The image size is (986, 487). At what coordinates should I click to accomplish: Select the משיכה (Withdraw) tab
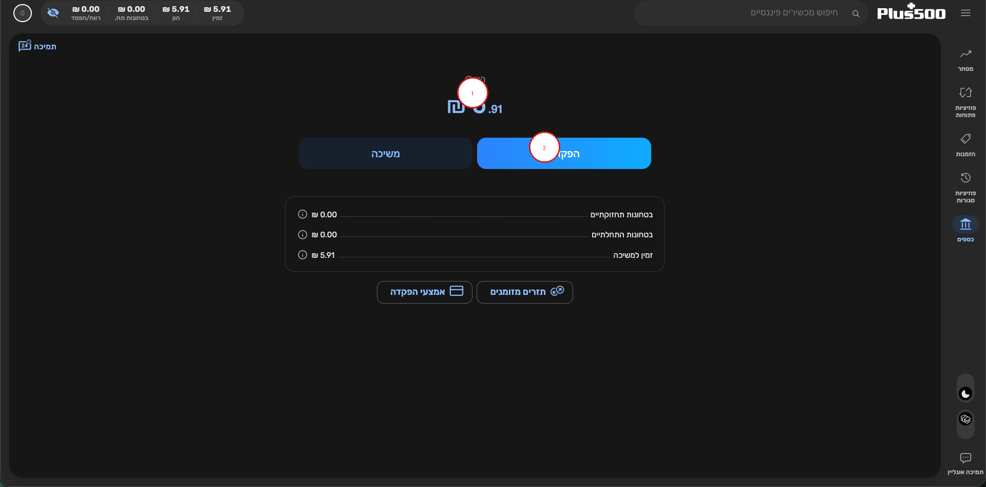[x=386, y=153]
